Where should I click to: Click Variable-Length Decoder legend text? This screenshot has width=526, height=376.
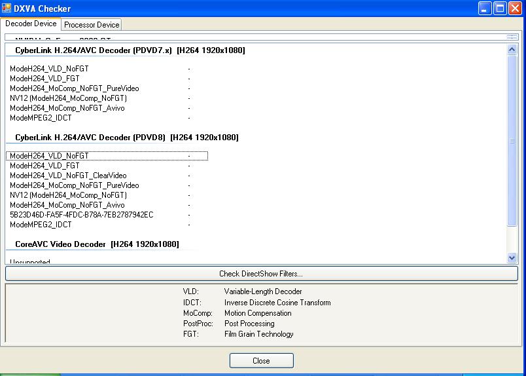[263, 291]
